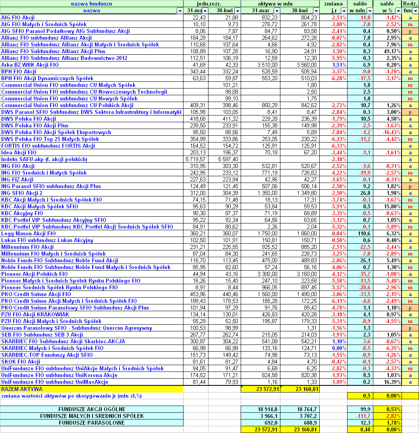Click the 'AIG FIO Akcji' fund name
Image resolution: width=419 pixels, height=433 pixels.
(18, 18)
